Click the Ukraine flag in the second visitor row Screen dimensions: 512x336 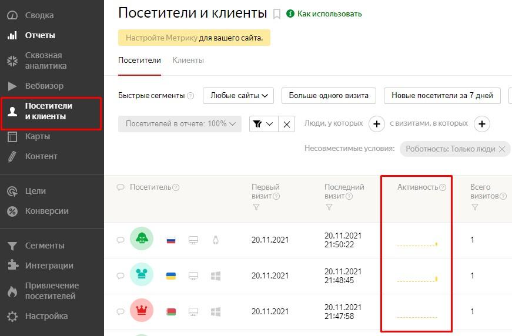(171, 276)
